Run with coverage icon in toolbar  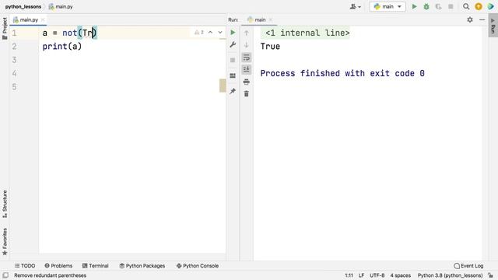[438, 6]
